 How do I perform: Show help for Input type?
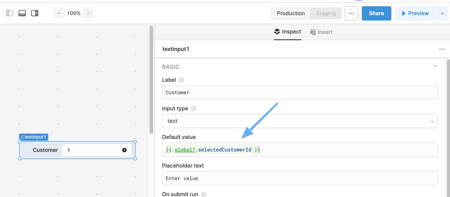click(193, 109)
